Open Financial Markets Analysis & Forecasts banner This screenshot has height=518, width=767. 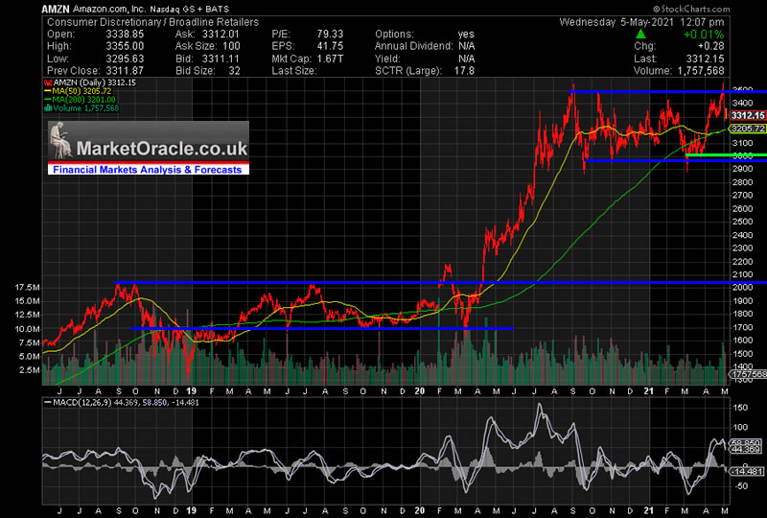(148, 169)
